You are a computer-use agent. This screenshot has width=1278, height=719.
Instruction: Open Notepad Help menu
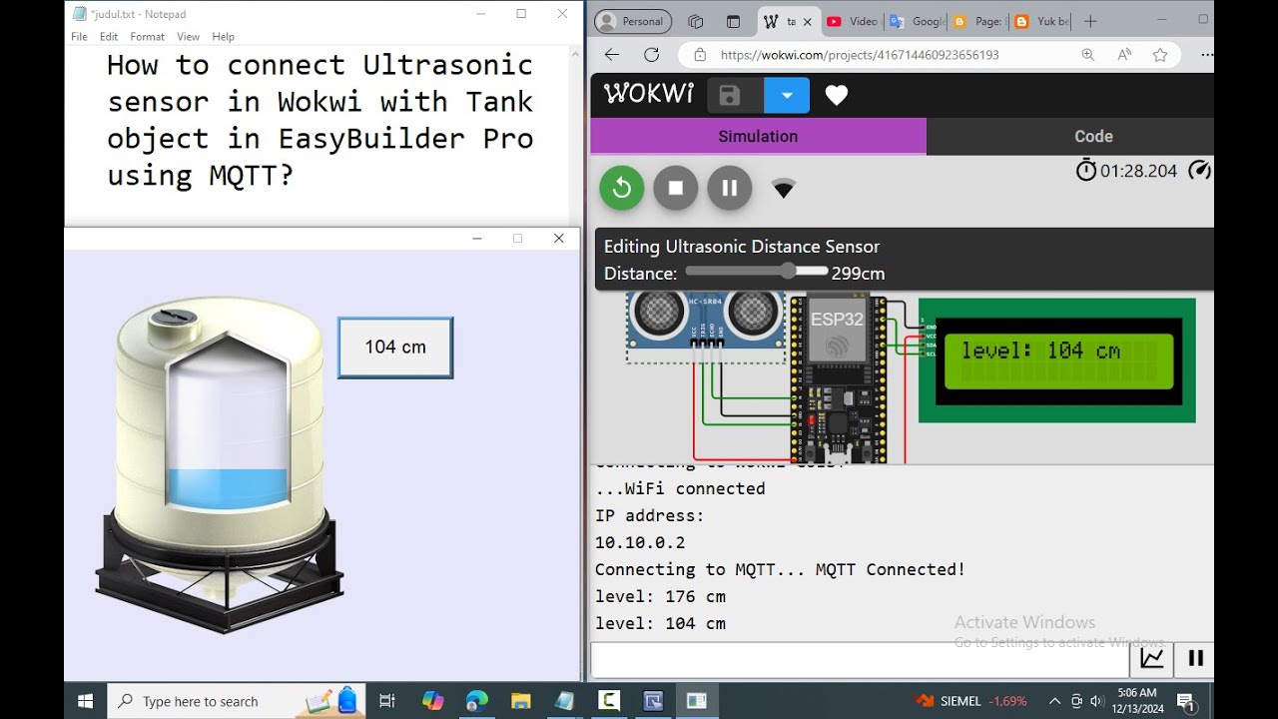pyautogui.click(x=223, y=37)
